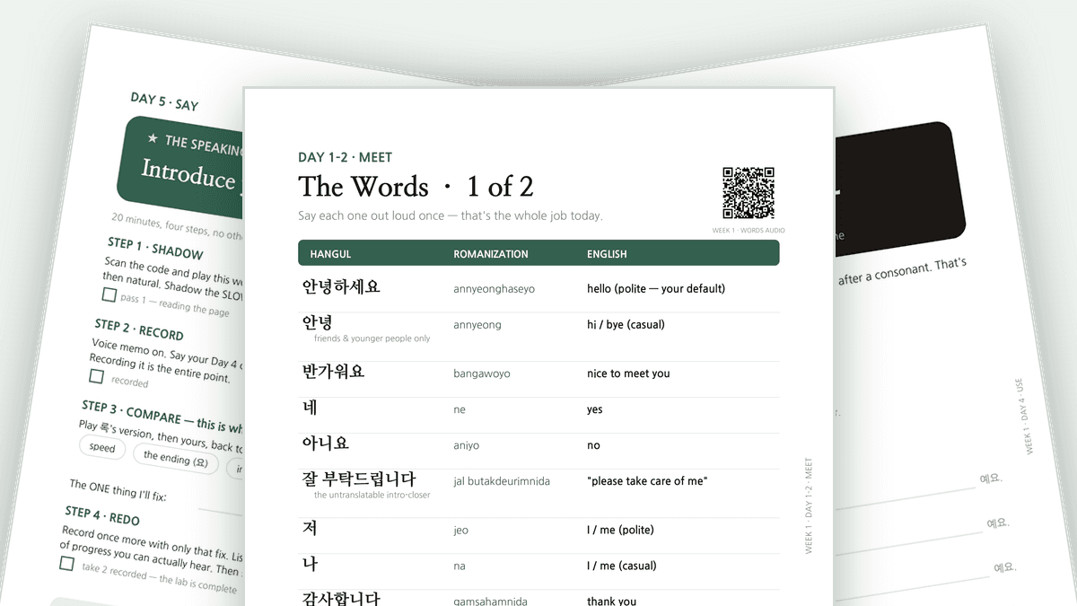Click the meaning 'yes'
Viewport: 1077px width, 606px height.
pos(595,409)
